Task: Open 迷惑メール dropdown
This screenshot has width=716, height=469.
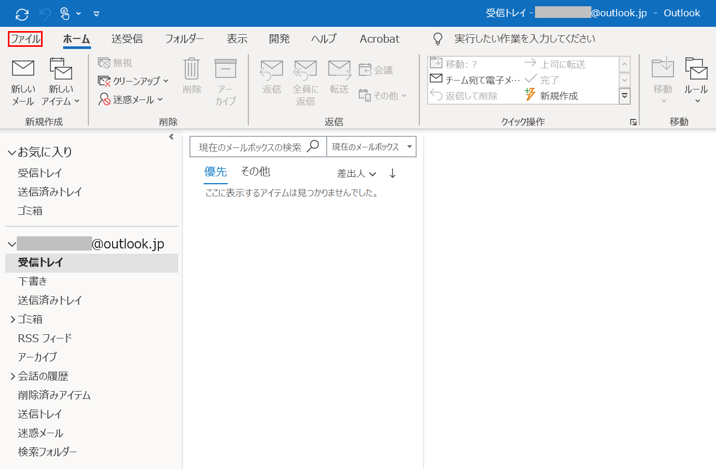Action: (x=131, y=99)
